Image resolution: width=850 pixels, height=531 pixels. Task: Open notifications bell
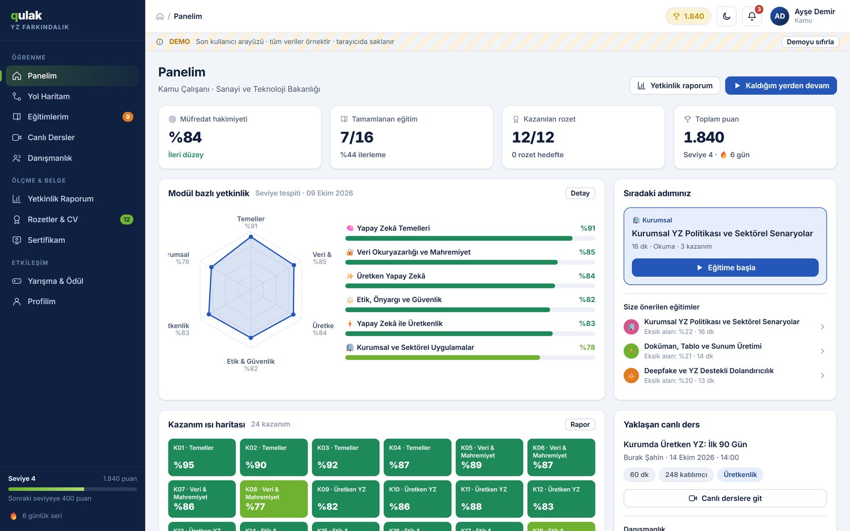tap(752, 16)
